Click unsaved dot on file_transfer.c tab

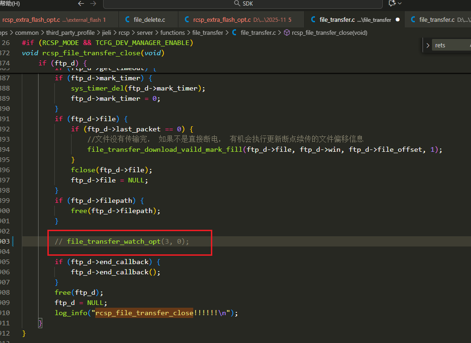tap(398, 19)
